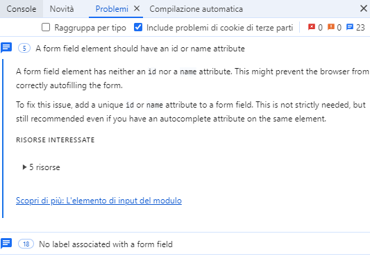Click the blue message icon beside No label issue
This screenshot has height=277, width=370.
6,244
